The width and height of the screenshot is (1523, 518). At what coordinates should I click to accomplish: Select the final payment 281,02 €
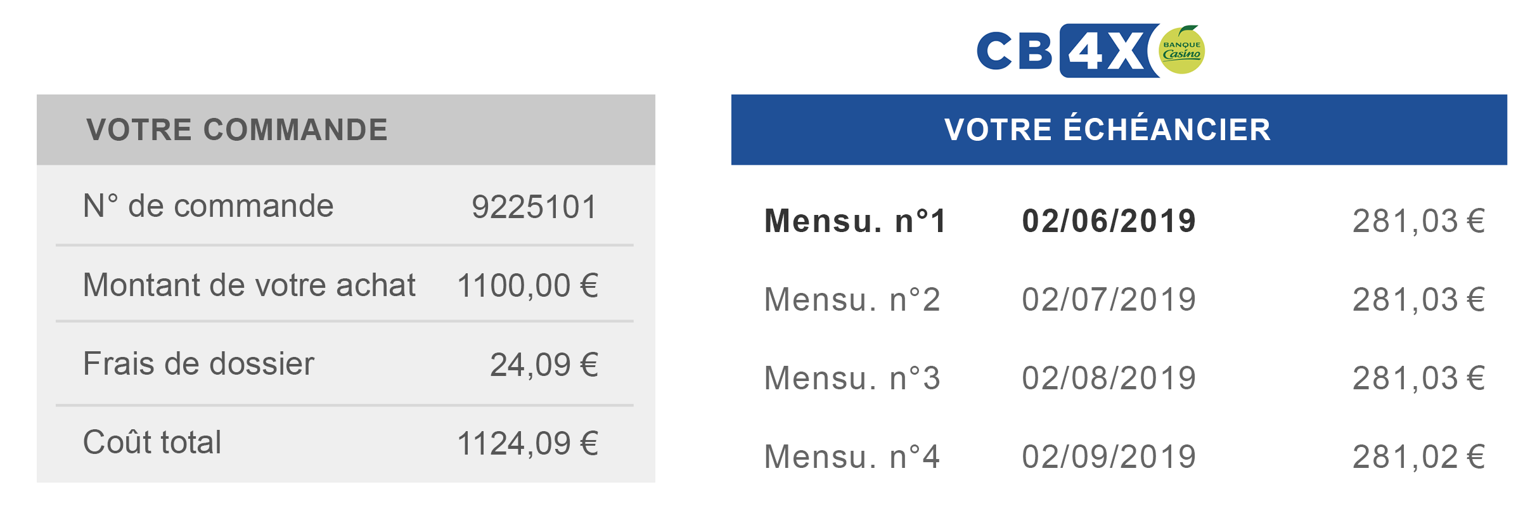(x=1419, y=456)
